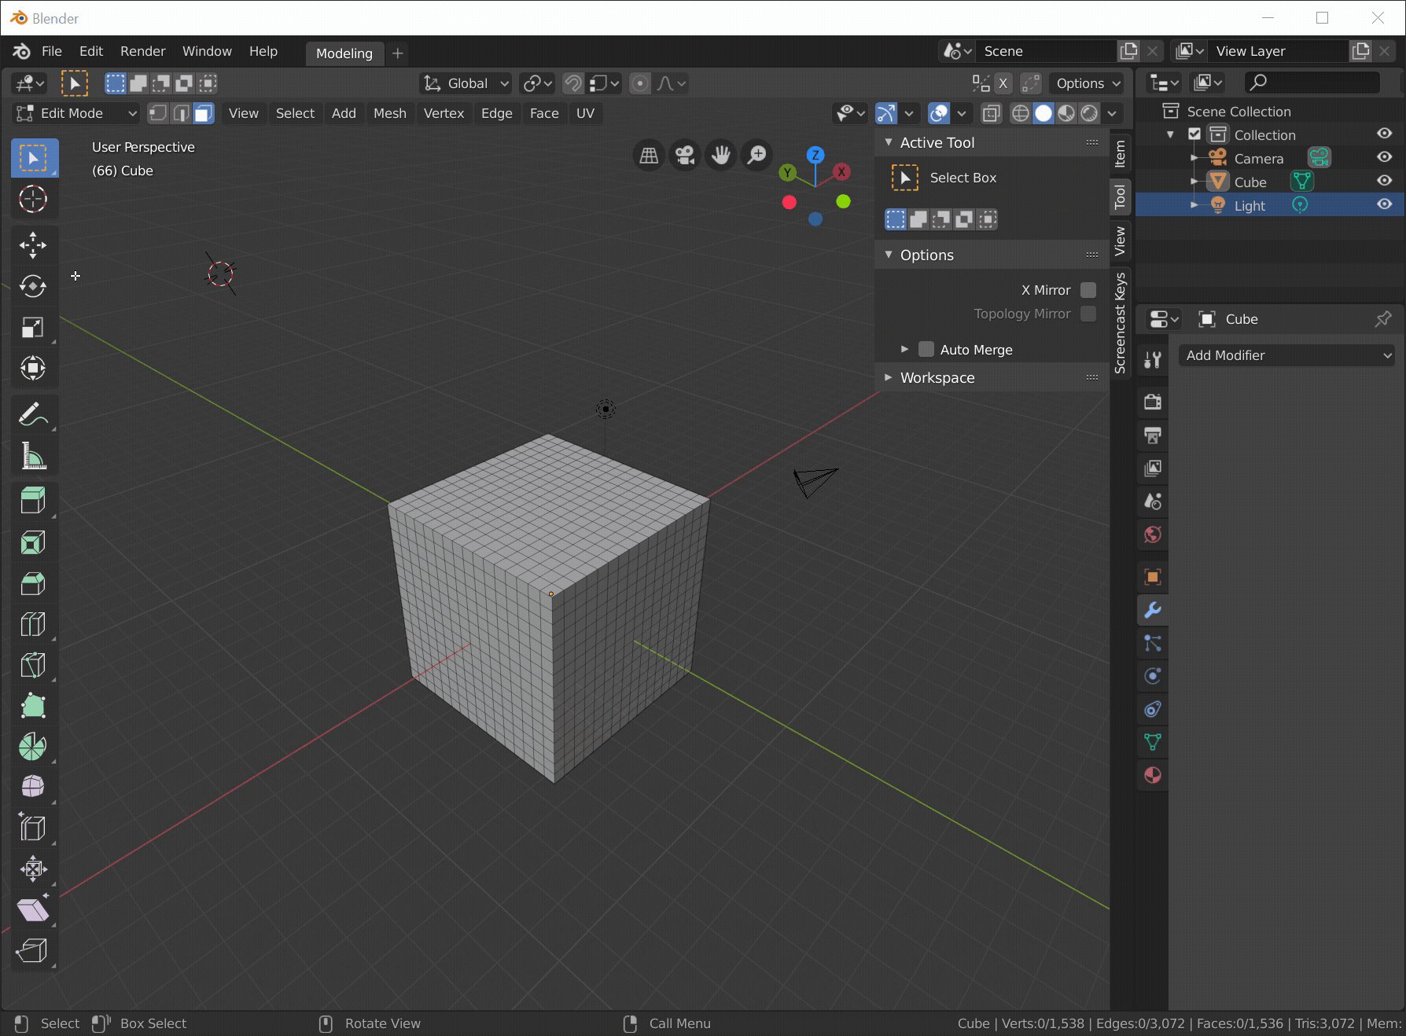
Task: Open Material properties tab
Action: (x=1152, y=775)
